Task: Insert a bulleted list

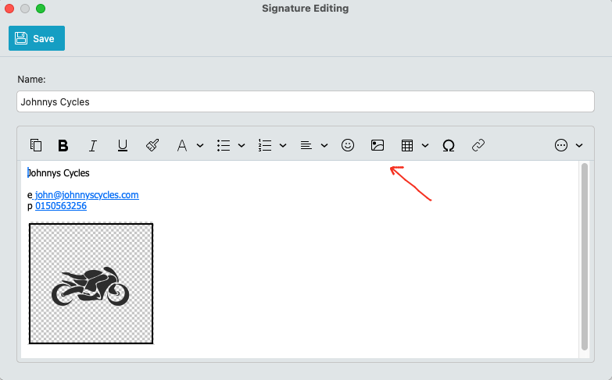Action: 224,145
